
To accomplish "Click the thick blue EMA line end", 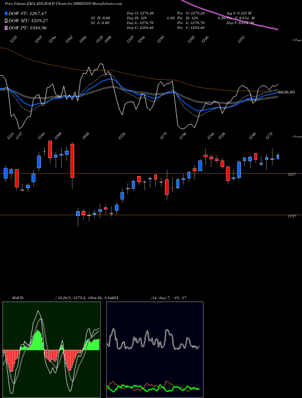I will (277, 93).
